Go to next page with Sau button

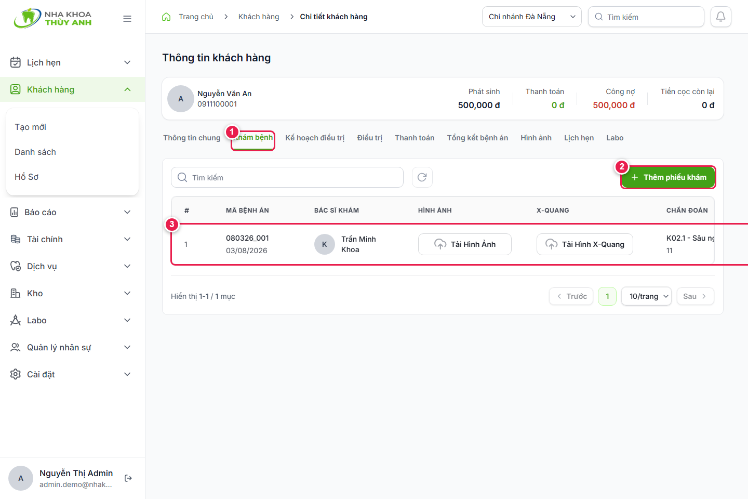pyautogui.click(x=696, y=296)
